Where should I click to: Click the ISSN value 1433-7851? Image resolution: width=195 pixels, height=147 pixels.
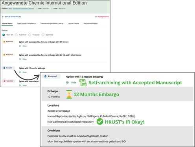(46, 9)
